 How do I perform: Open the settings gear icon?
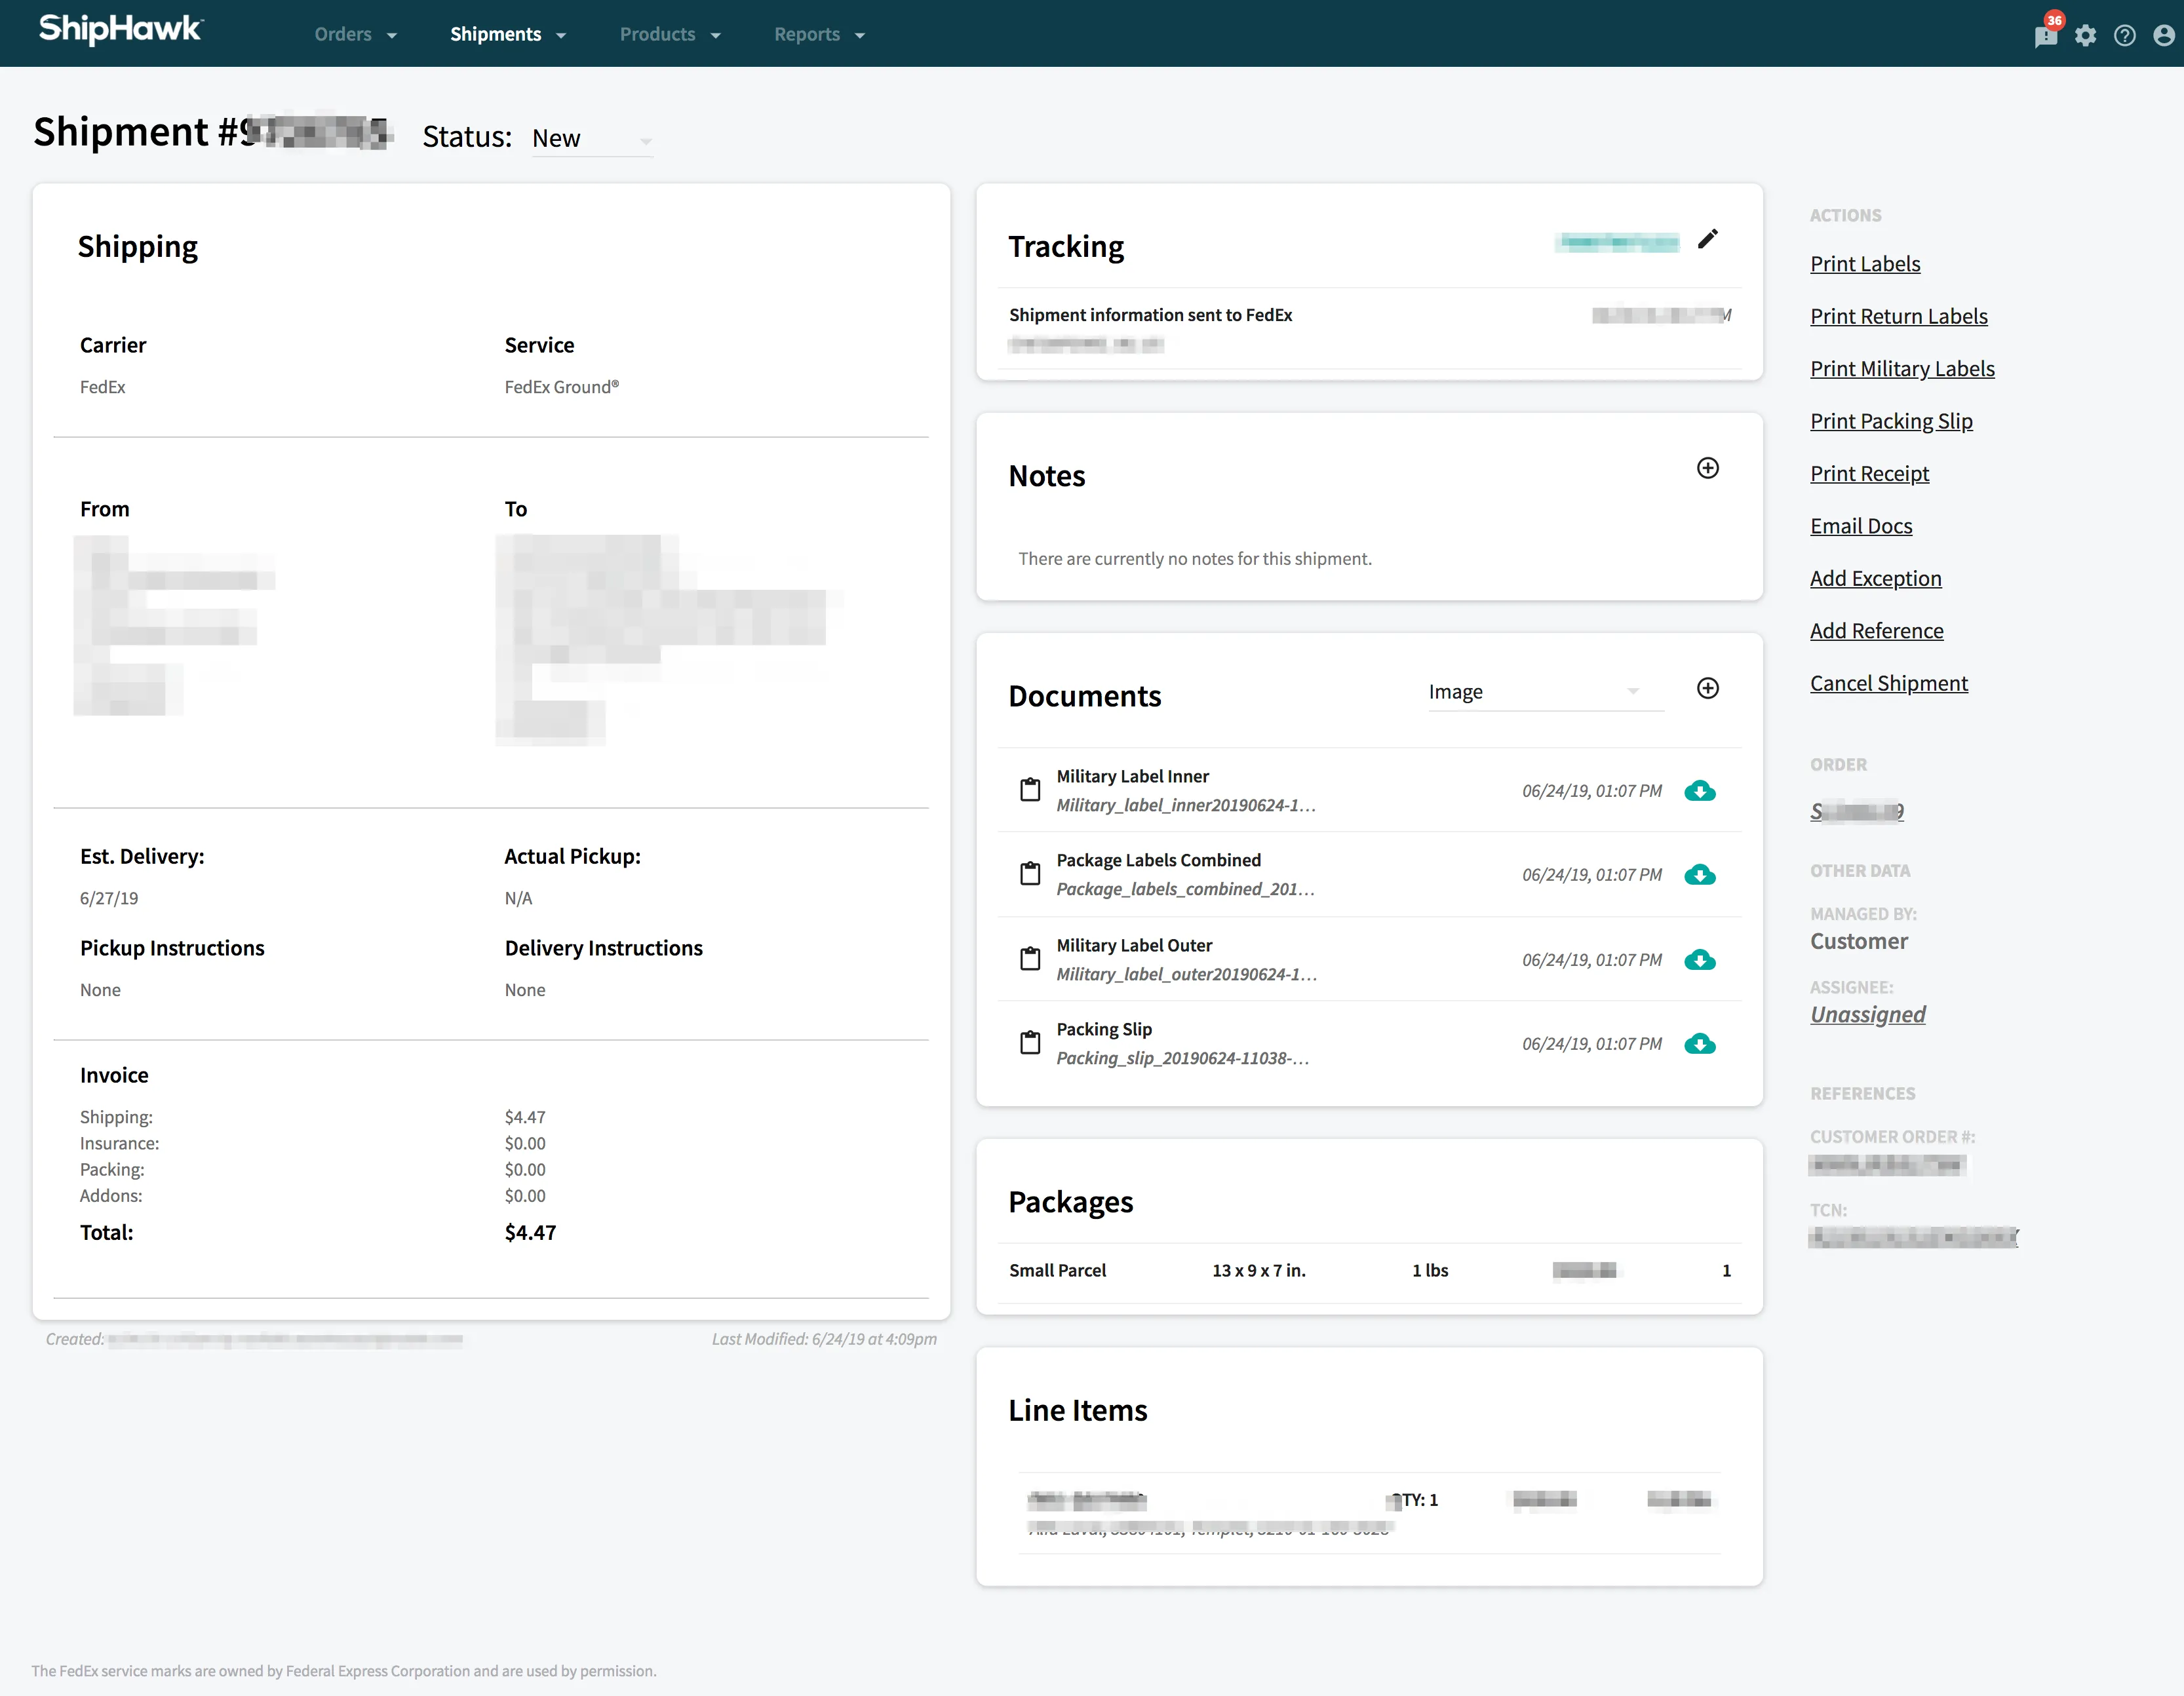[2085, 36]
